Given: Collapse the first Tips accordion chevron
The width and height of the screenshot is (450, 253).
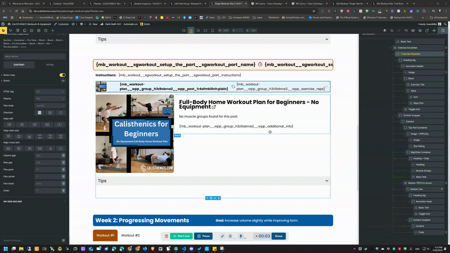Looking at the screenshot, I should coord(327,39).
